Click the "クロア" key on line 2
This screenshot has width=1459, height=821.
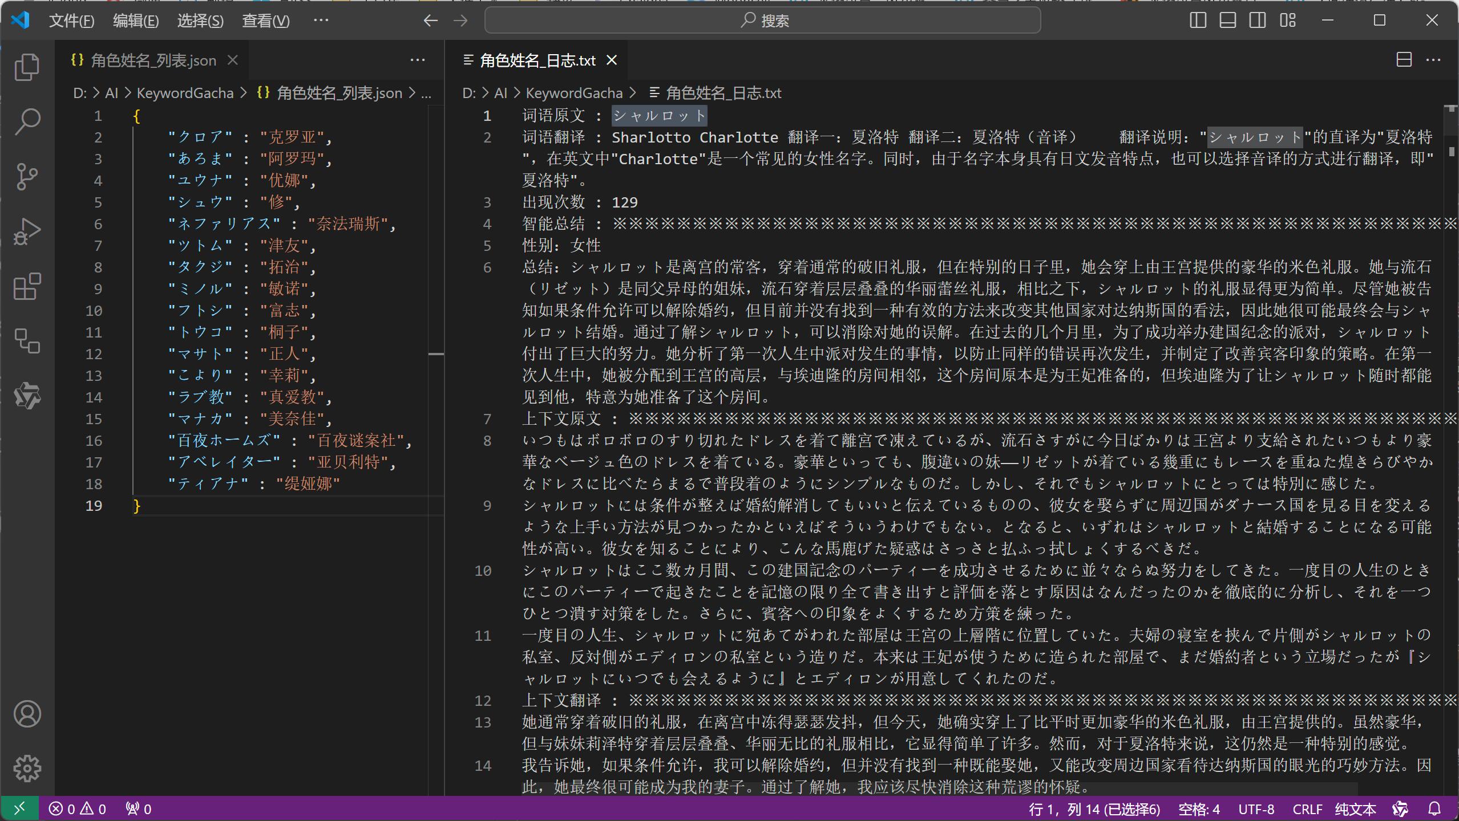pos(200,137)
